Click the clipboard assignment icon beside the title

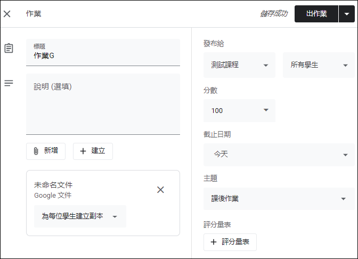(9, 48)
